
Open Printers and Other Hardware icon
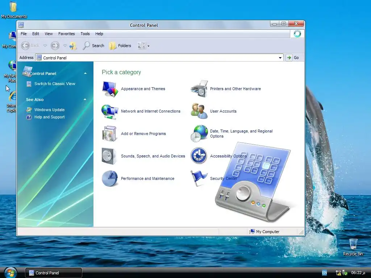click(x=199, y=89)
